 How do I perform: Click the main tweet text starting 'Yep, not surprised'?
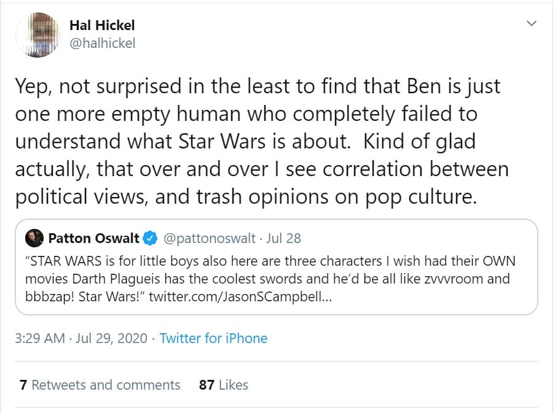[x=258, y=86]
